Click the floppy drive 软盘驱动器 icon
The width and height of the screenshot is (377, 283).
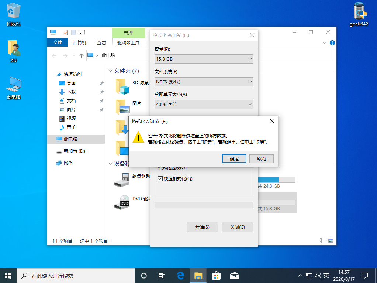point(122,180)
